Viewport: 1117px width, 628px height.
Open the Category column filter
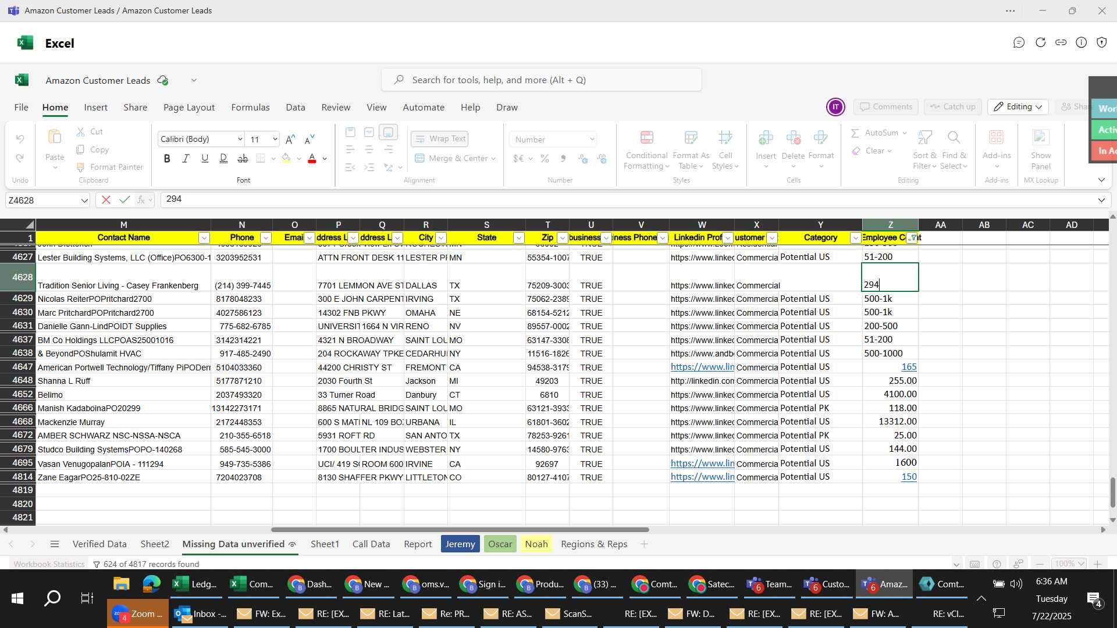click(x=855, y=238)
